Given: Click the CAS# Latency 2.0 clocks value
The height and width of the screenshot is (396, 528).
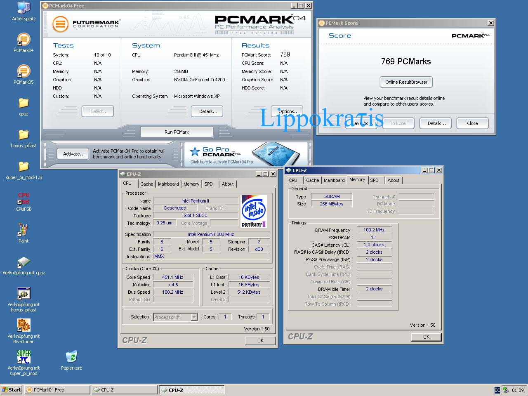Looking at the screenshot, I should point(374,245).
